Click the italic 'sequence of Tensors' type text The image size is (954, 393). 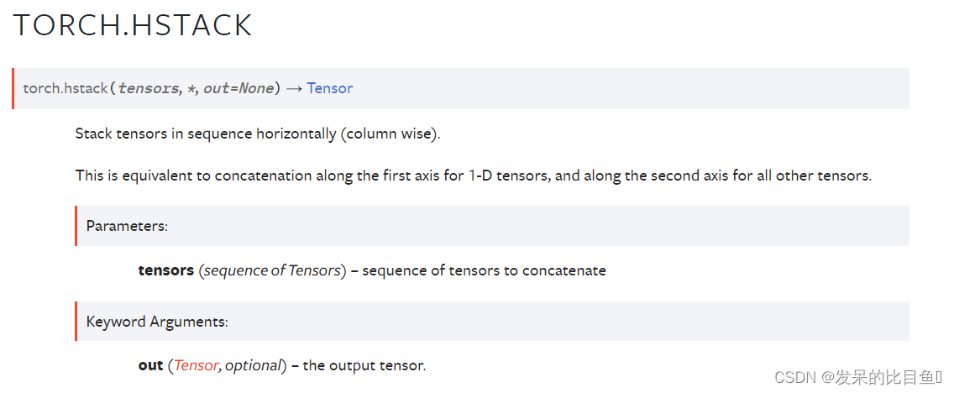[x=272, y=270]
